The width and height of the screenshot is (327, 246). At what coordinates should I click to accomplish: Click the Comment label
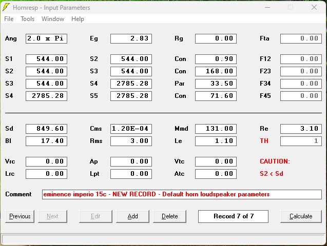coord(18,194)
